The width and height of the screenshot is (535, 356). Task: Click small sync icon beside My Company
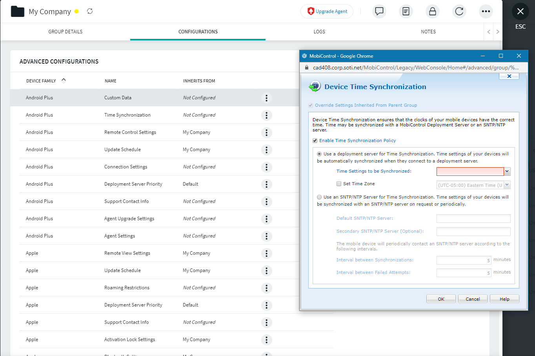(x=90, y=11)
